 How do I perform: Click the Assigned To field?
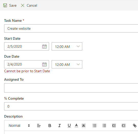(x=71, y=88)
